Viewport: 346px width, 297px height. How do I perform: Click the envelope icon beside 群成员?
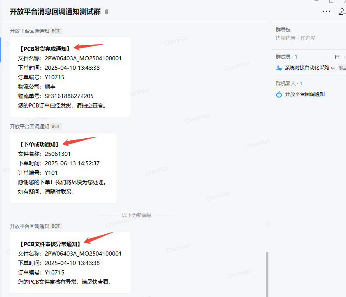[x=338, y=57]
